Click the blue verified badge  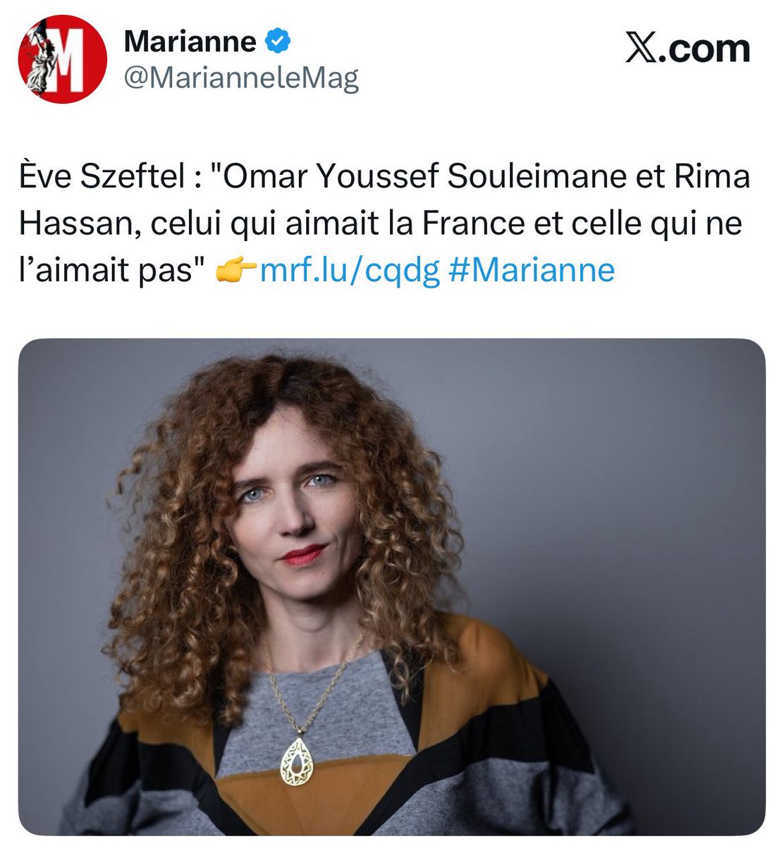[278, 42]
